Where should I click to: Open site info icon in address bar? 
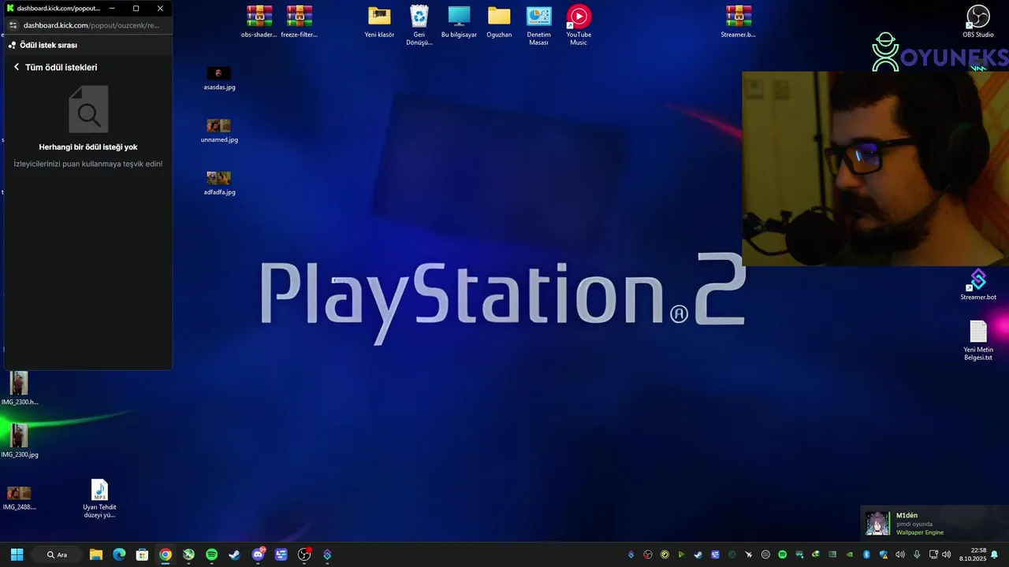[12, 25]
